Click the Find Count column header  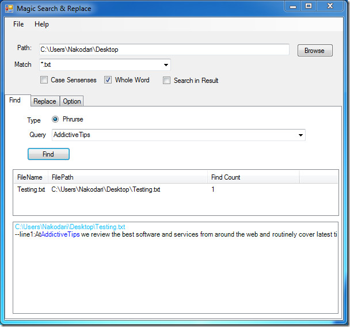coord(253,177)
